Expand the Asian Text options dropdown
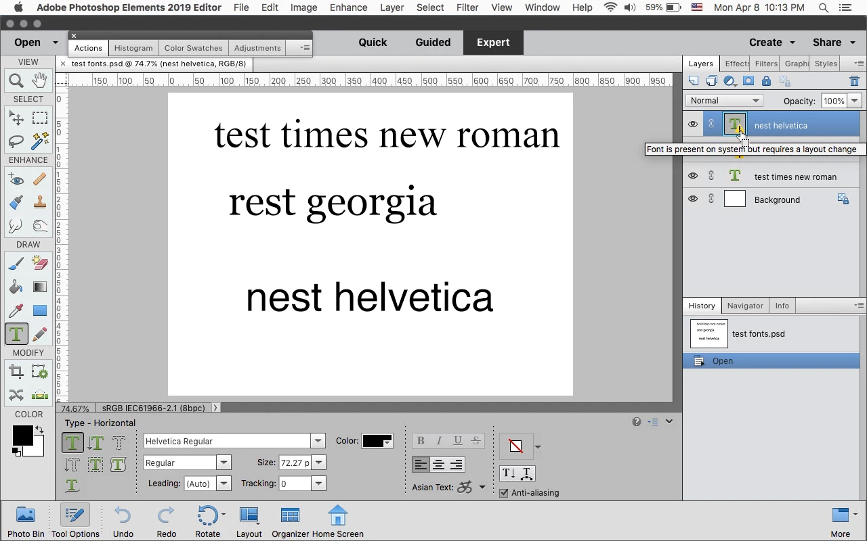867x541 pixels. [482, 487]
